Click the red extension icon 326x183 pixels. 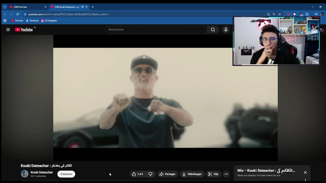coord(288,14)
